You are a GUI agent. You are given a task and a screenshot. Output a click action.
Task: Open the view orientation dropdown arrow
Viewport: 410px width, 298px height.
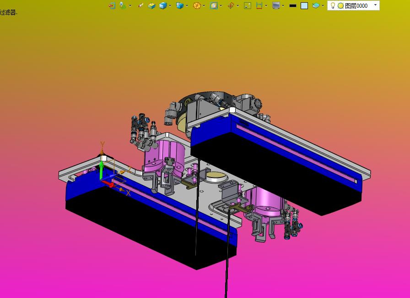point(187,6)
